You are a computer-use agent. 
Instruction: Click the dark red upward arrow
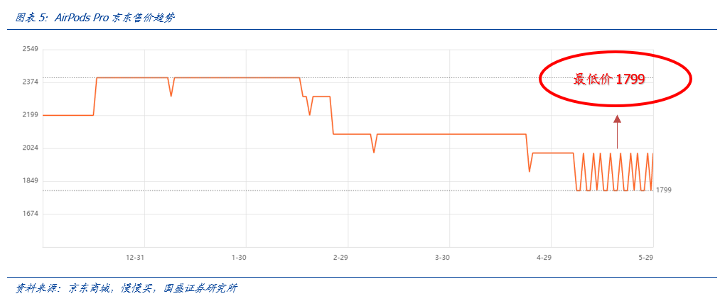point(617,131)
